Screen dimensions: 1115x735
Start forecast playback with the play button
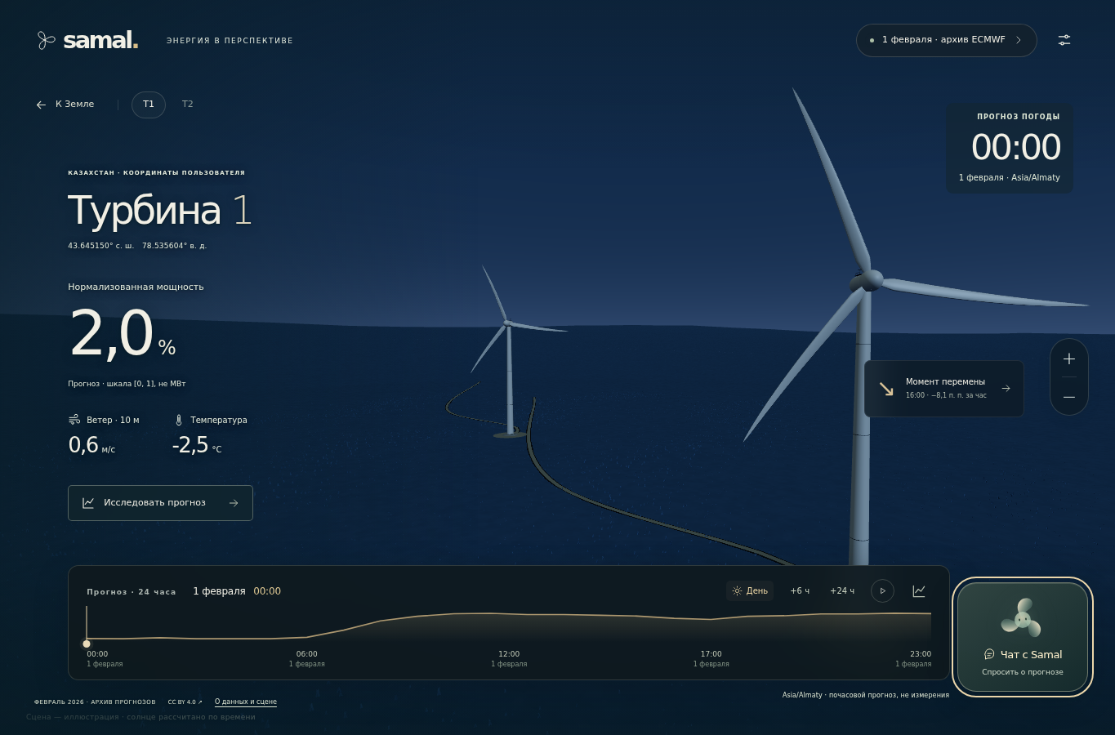coord(882,590)
